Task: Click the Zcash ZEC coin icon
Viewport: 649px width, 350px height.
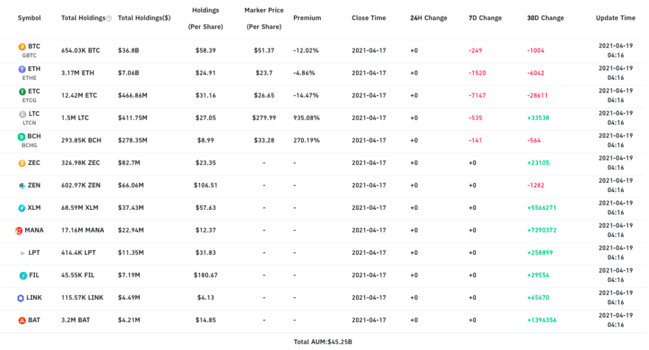Action: [22, 163]
